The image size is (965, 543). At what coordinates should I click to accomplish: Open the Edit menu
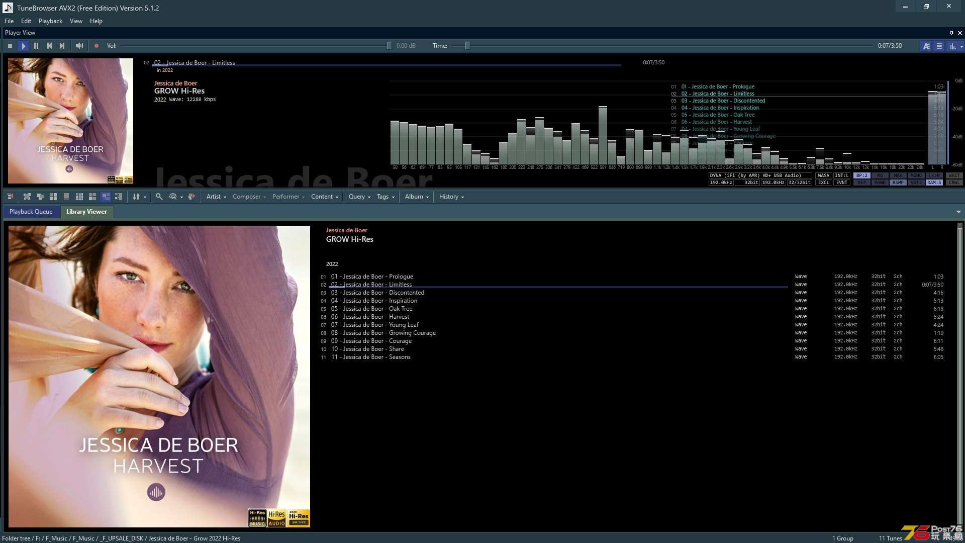pos(26,21)
